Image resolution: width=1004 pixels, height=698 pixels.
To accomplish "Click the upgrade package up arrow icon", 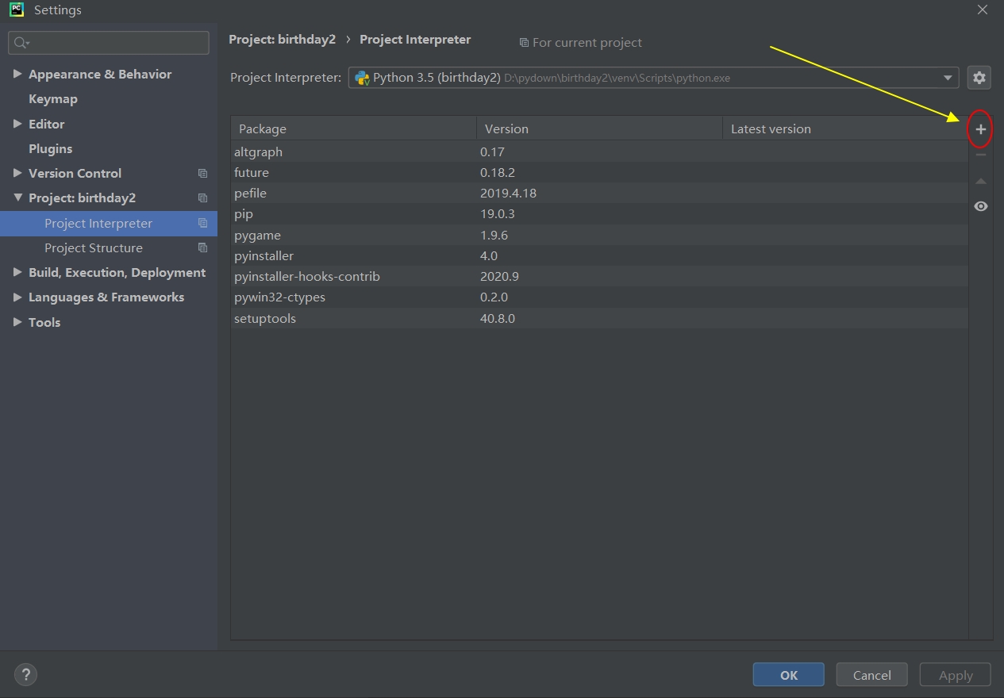I will coord(981,182).
